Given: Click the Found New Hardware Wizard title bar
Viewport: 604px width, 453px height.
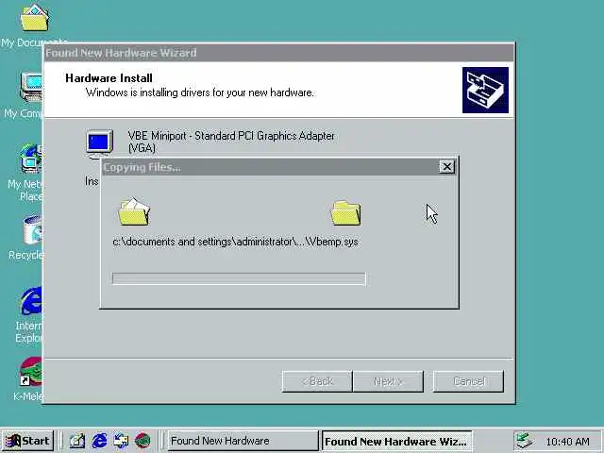Looking at the screenshot, I should coord(278,53).
